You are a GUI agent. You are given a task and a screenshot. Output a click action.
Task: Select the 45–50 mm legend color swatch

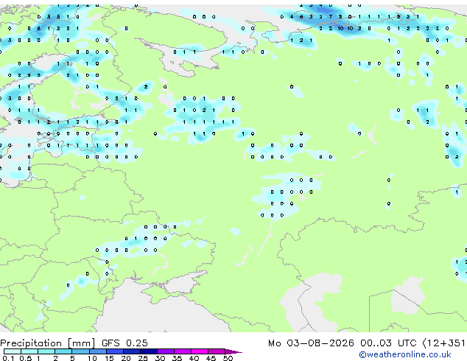tap(217, 351)
